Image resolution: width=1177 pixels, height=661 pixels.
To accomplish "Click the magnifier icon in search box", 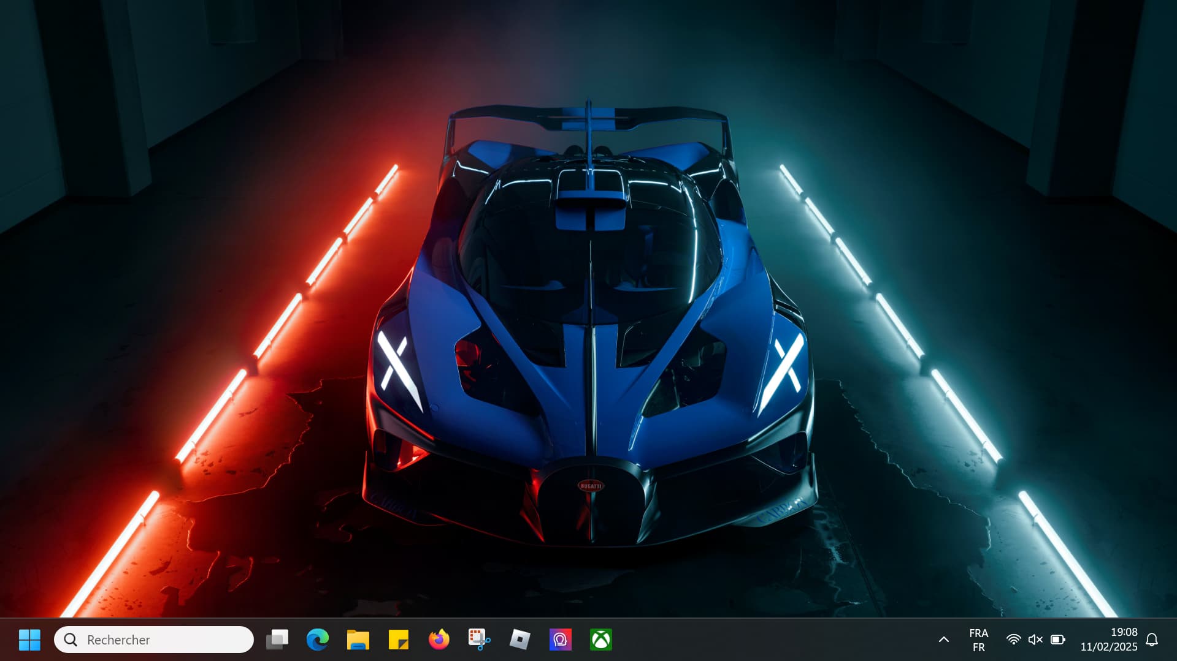I will [71, 640].
